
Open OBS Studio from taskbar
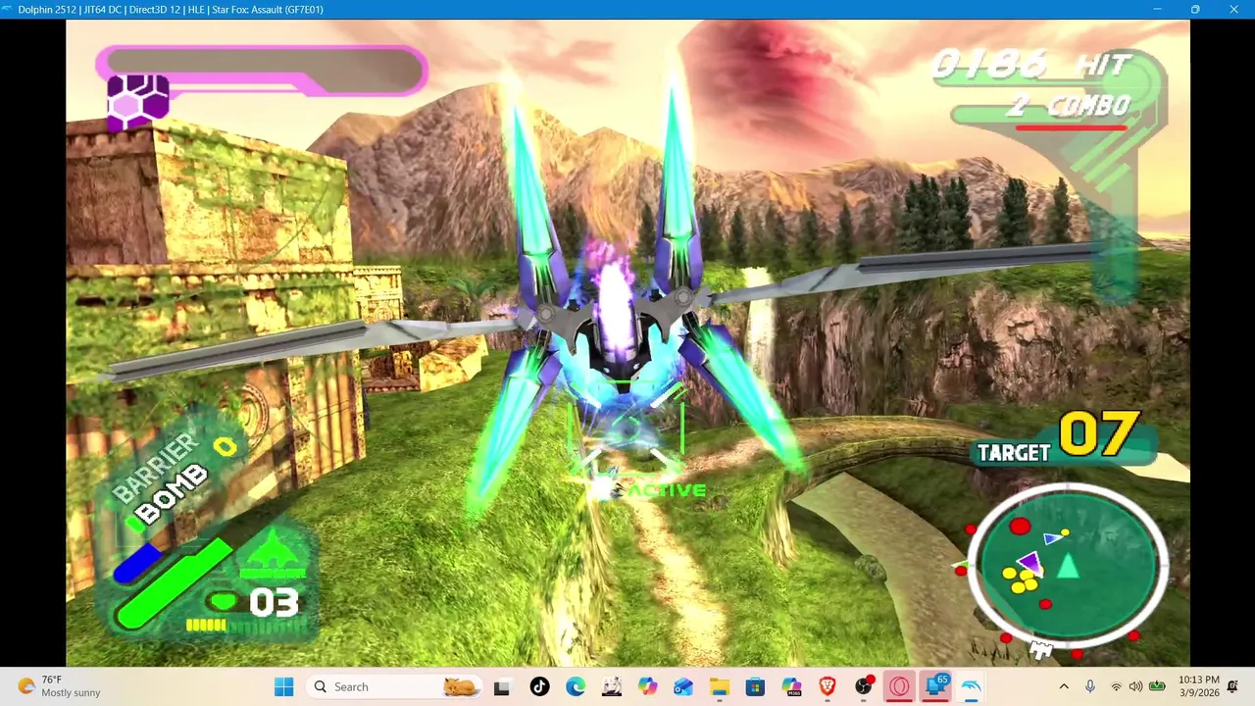(x=864, y=686)
